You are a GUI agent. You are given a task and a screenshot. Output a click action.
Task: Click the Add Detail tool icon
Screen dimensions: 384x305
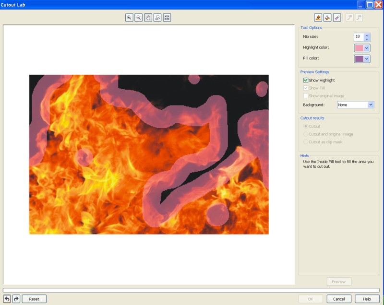point(349,18)
